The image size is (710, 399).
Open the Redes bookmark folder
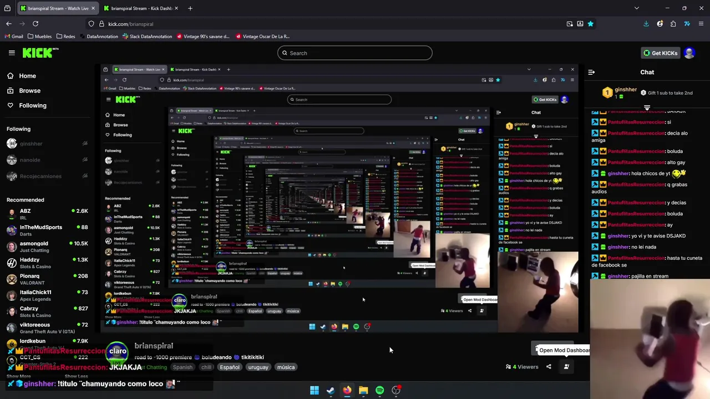(65, 37)
